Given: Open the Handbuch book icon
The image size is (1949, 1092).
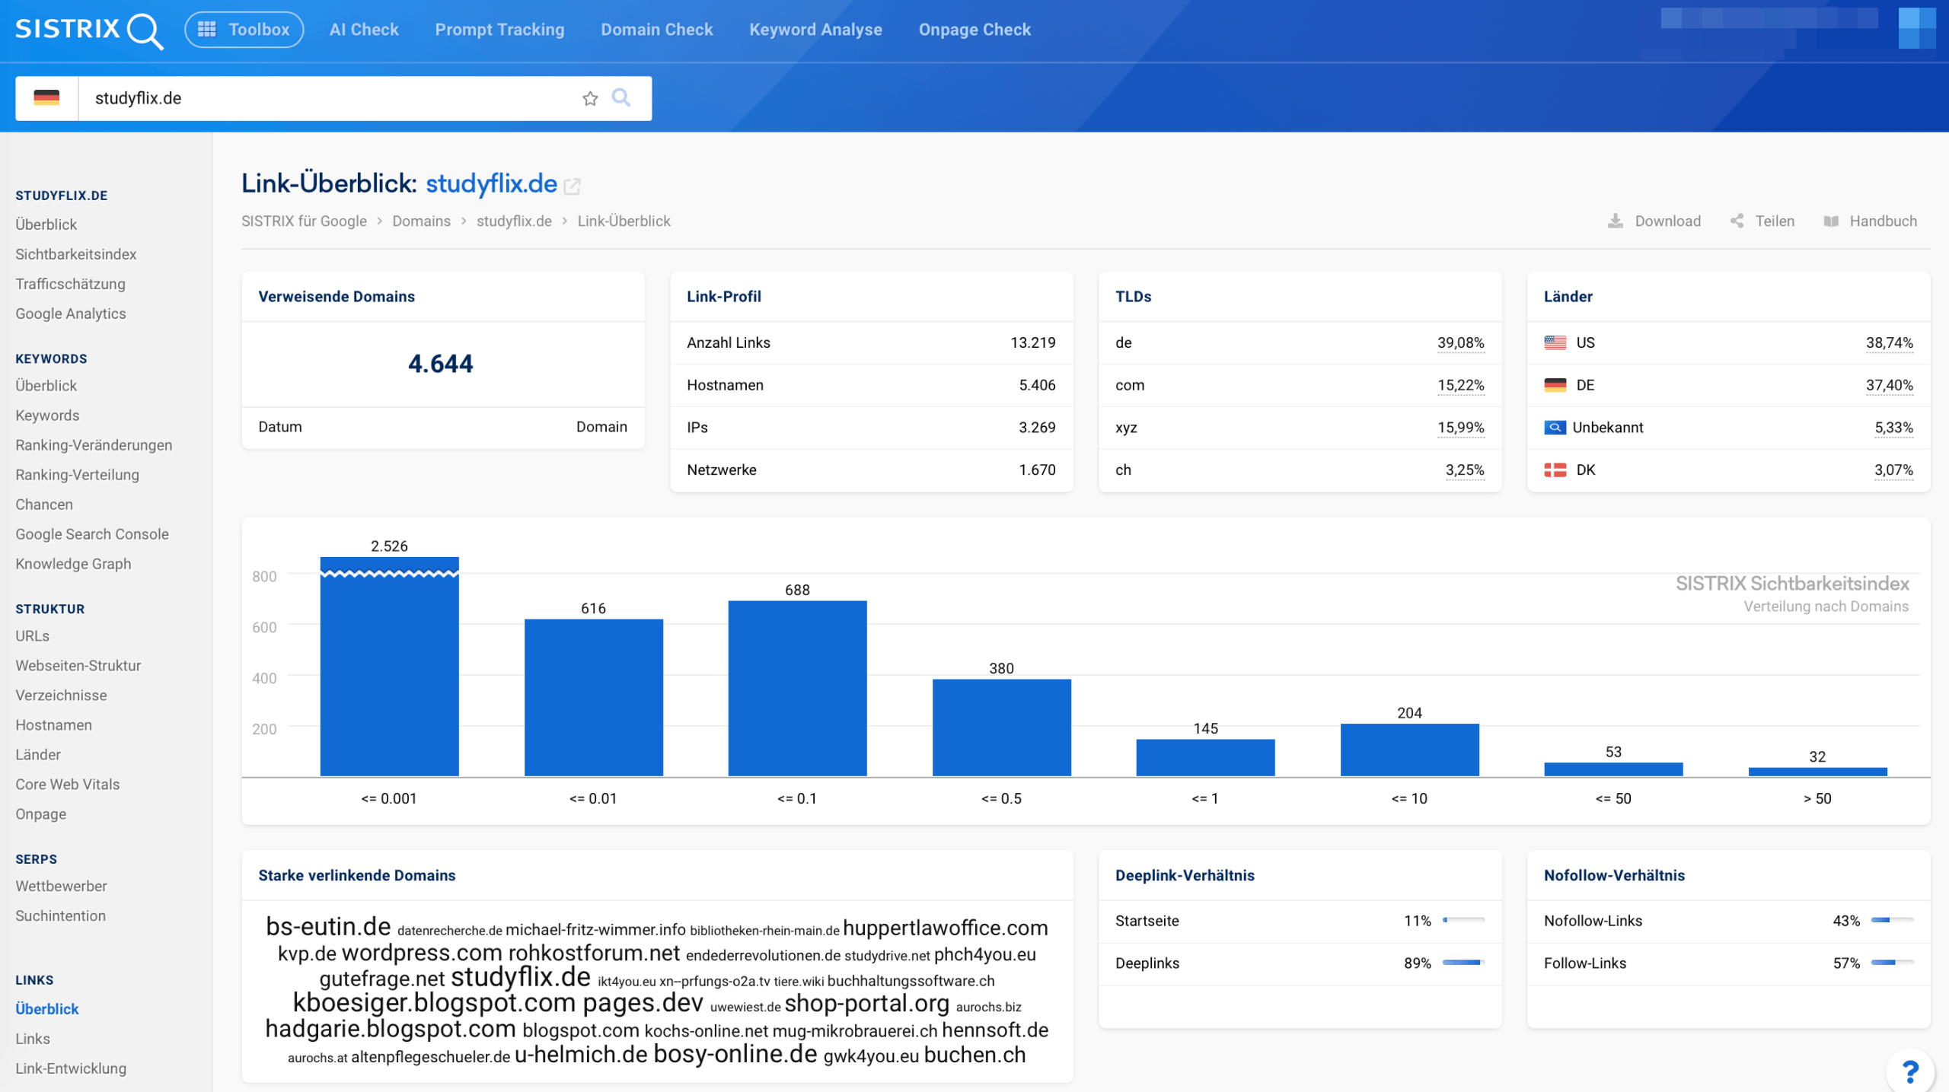Looking at the screenshot, I should click(x=1831, y=221).
